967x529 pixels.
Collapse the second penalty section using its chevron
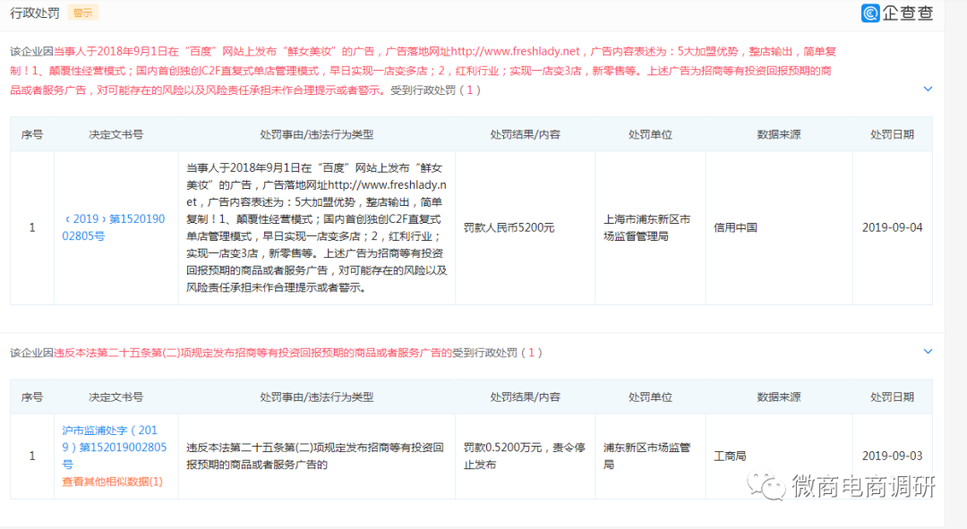(x=926, y=352)
